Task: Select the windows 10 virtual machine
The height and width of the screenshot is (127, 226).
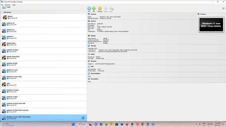Action: click(43, 24)
